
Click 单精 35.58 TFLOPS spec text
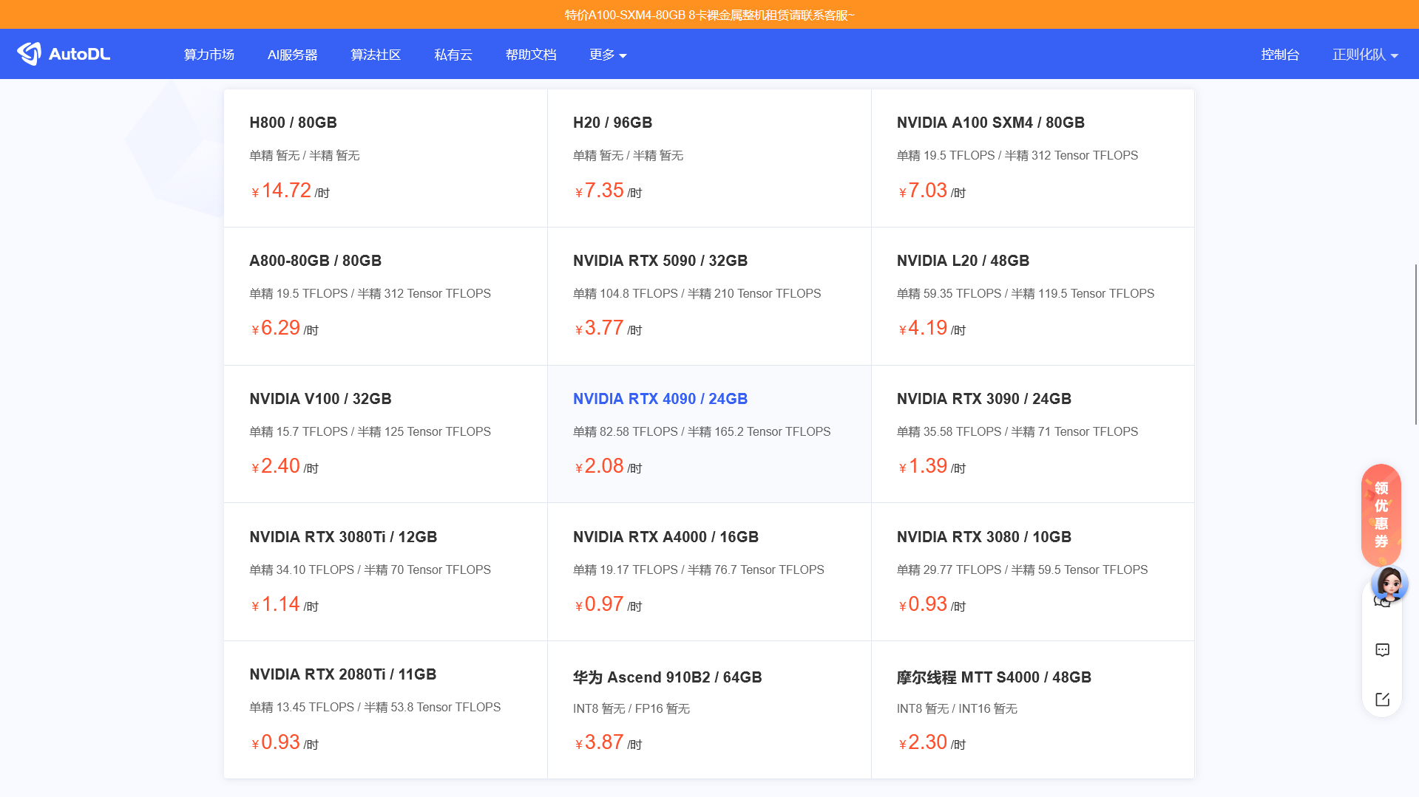[949, 432]
